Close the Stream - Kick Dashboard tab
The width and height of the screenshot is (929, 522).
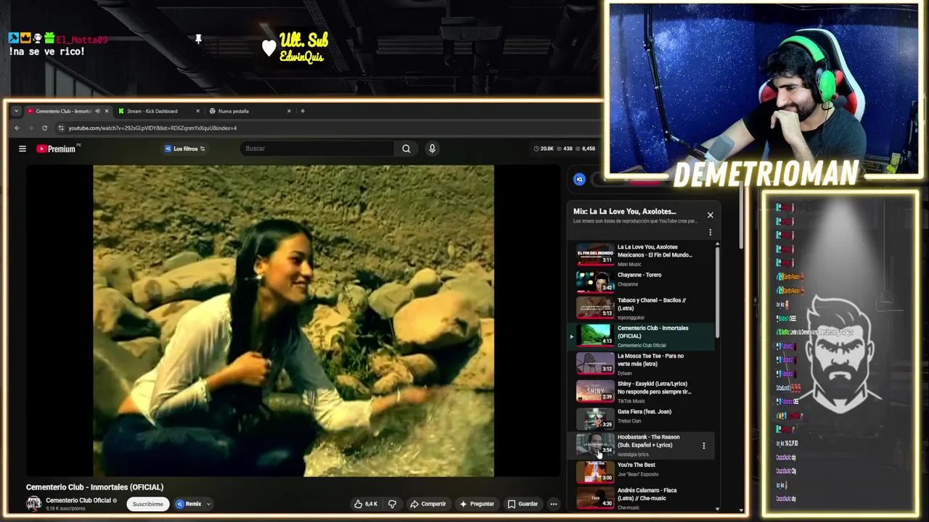click(x=197, y=111)
